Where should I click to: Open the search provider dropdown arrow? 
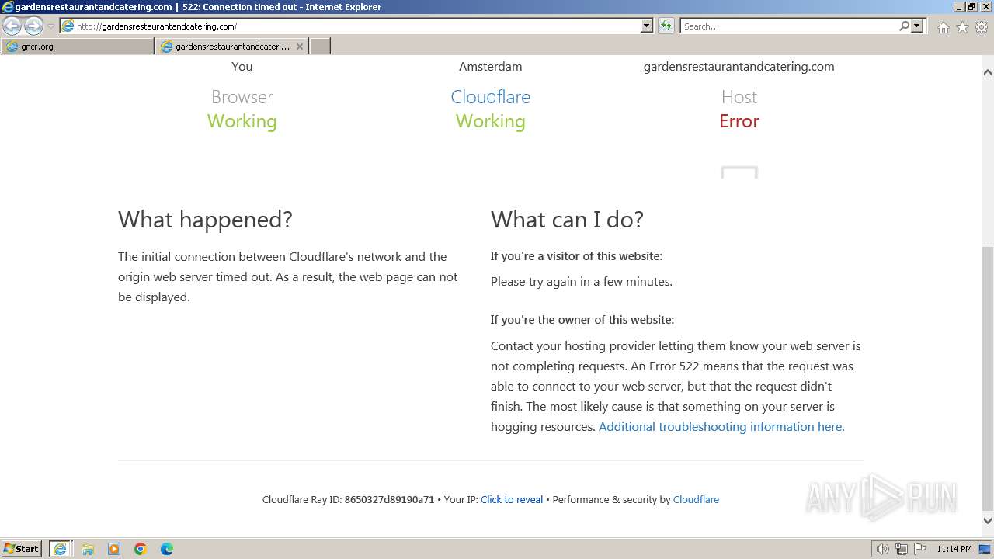917,26
